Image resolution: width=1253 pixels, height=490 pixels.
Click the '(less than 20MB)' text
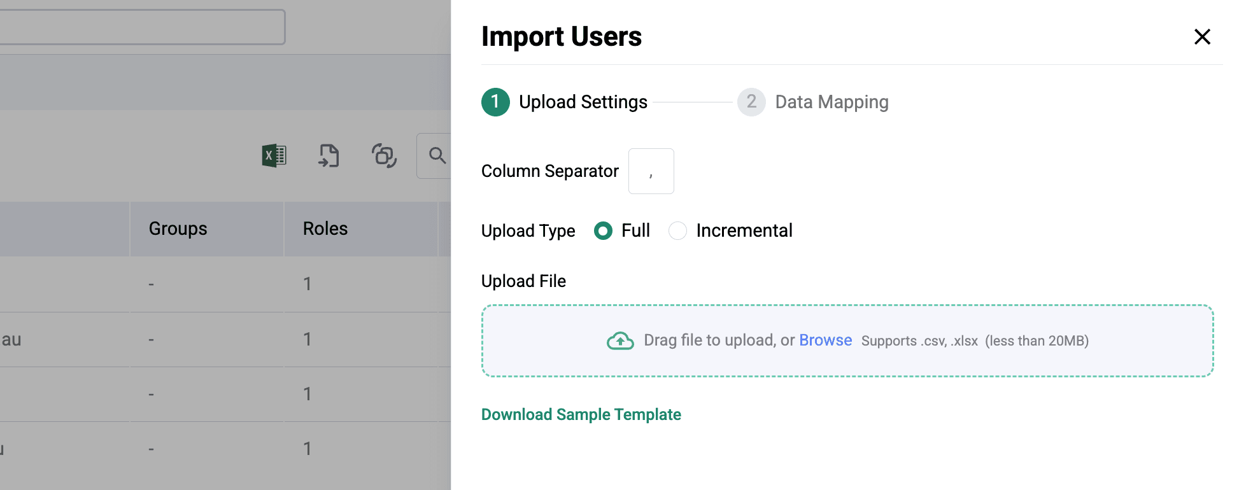pos(1037,341)
